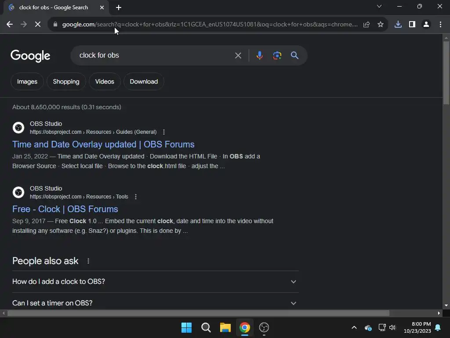Click the address bar URL
Screen dimensions: 450x338
pos(210,25)
